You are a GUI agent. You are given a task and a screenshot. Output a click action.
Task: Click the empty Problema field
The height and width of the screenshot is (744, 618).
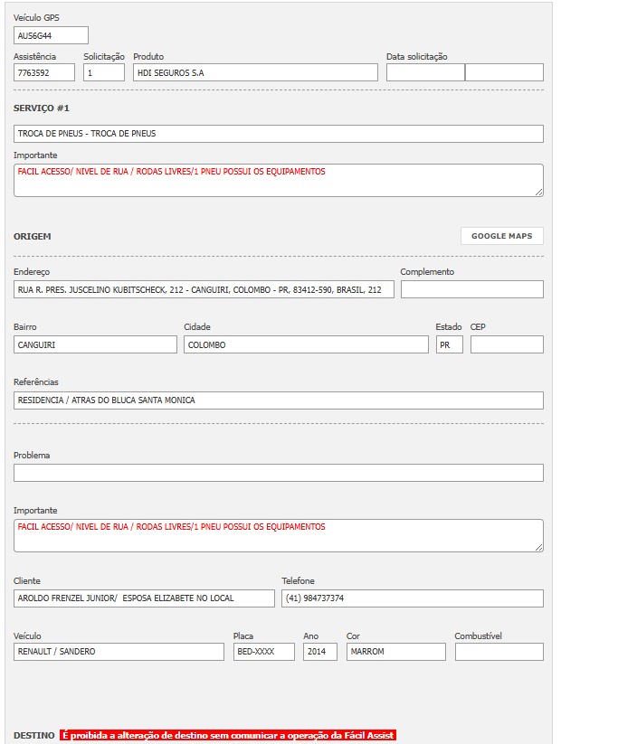click(x=279, y=473)
